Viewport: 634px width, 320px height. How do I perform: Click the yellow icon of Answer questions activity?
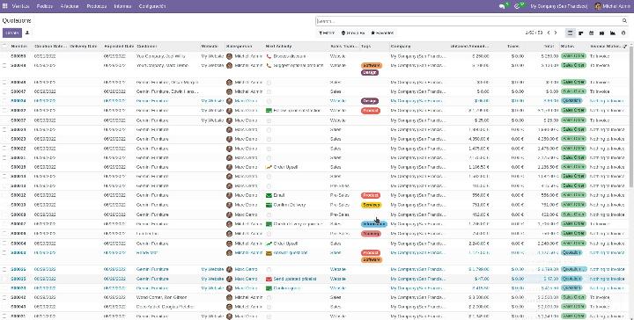pos(269,253)
